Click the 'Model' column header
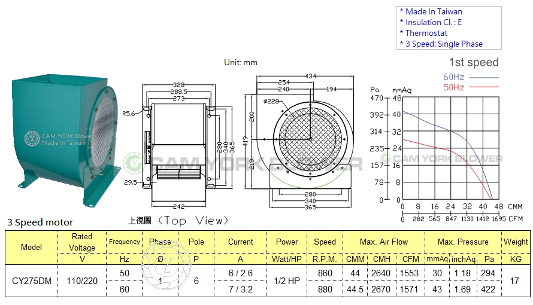The width and height of the screenshot is (533, 305). (31, 248)
